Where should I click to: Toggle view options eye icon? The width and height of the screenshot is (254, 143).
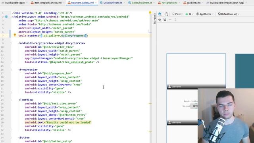pyautogui.click(x=160, y=20)
